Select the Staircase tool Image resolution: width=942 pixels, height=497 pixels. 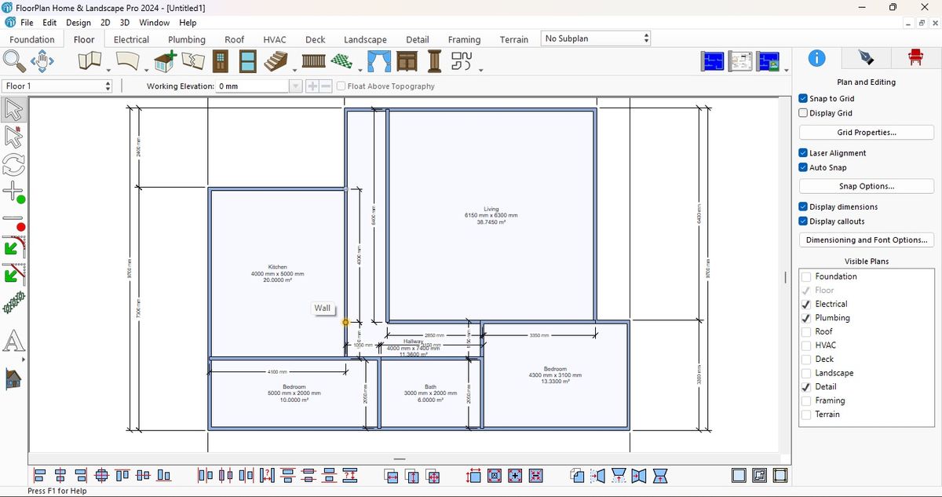pos(276,60)
